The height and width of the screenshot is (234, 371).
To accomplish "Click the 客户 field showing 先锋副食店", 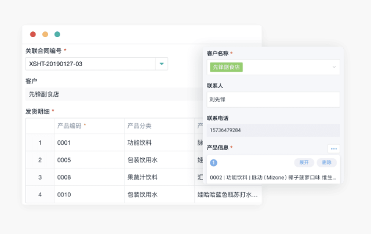I will [x=114, y=94].
